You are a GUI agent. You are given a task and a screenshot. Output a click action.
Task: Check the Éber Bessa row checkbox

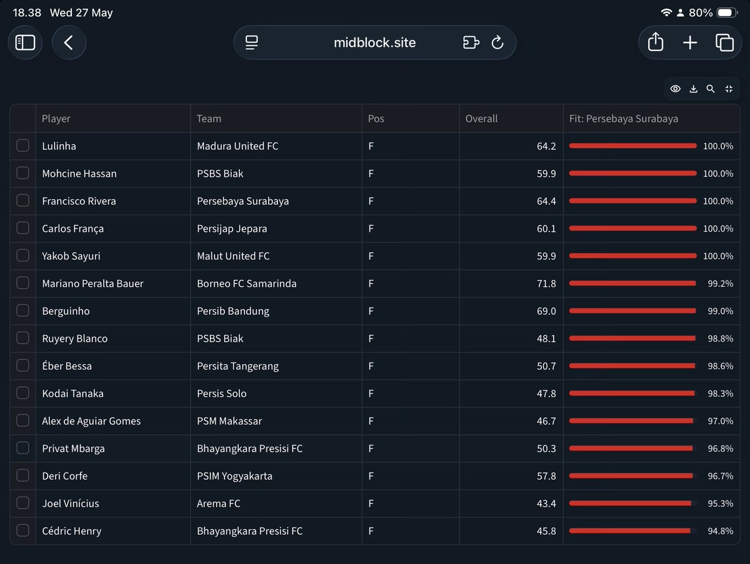tap(22, 365)
